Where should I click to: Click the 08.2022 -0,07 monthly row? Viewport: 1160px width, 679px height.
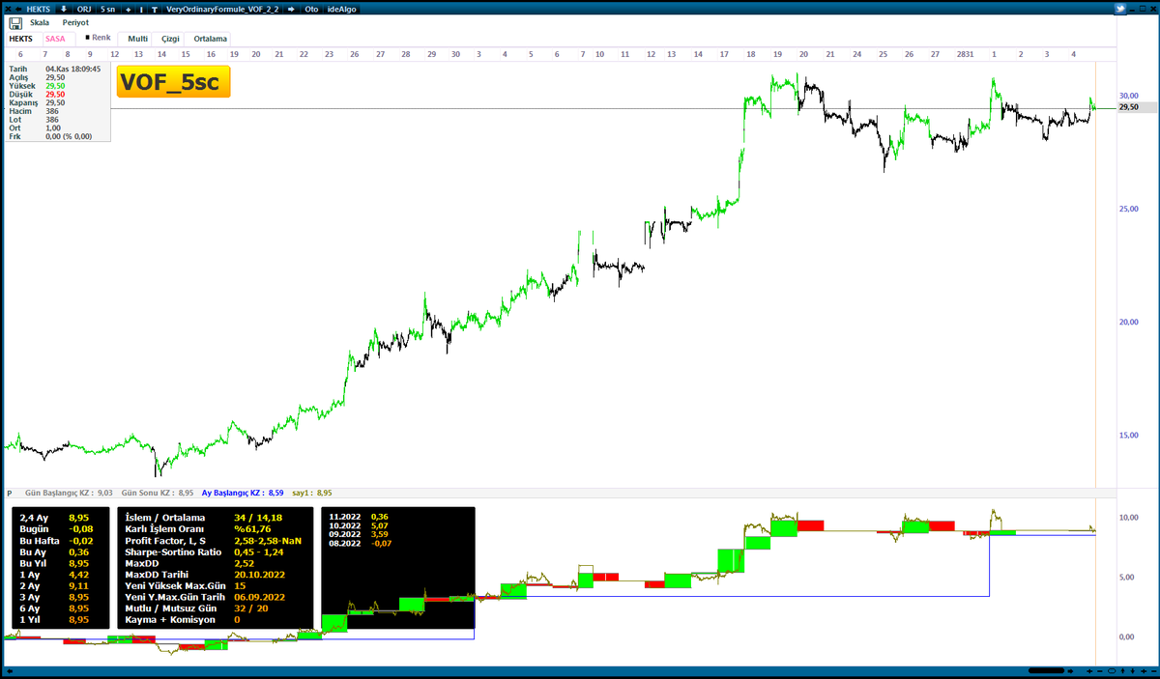tap(360, 544)
